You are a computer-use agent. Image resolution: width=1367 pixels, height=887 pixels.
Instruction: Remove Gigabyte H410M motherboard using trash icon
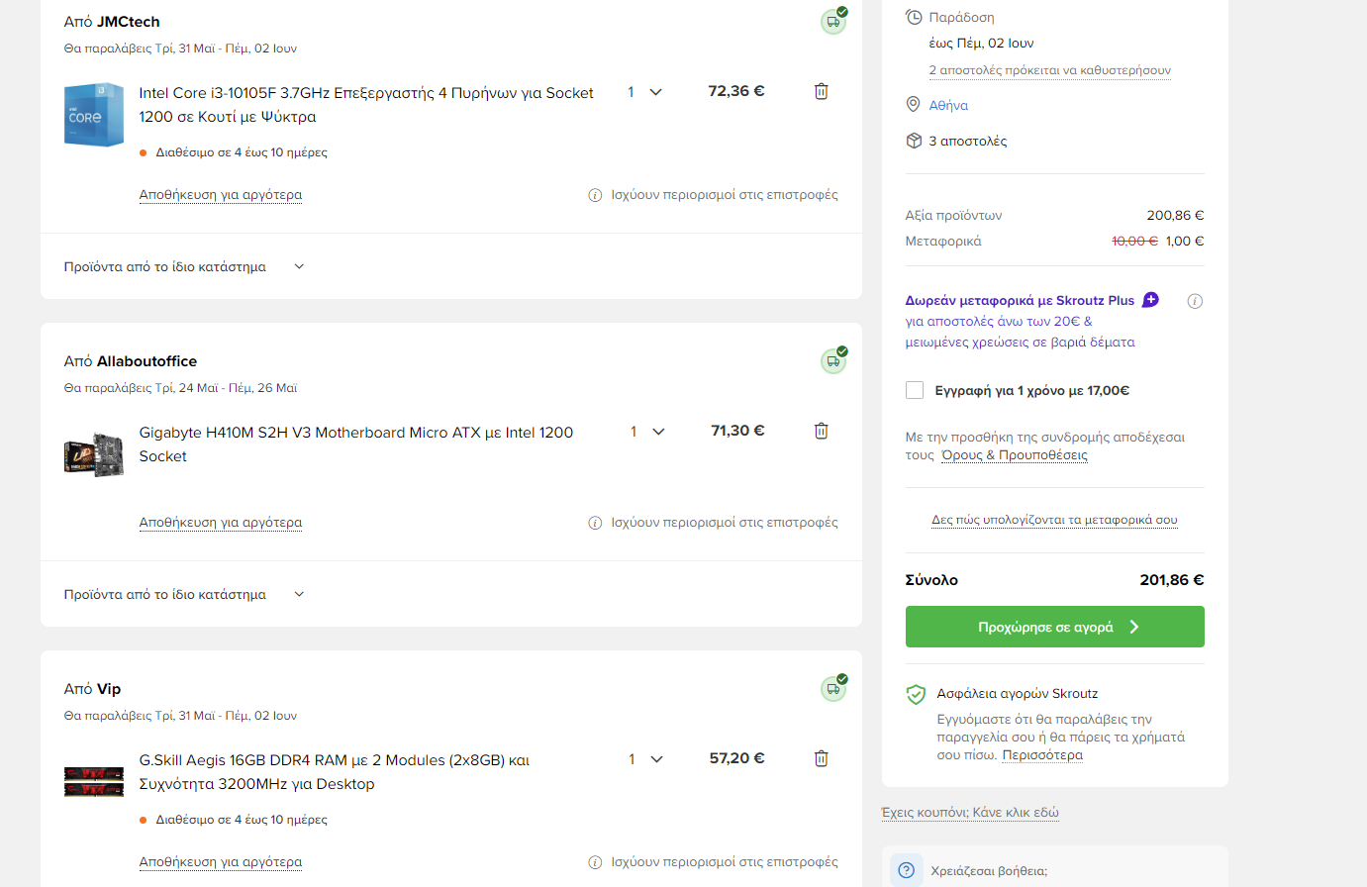point(821,431)
